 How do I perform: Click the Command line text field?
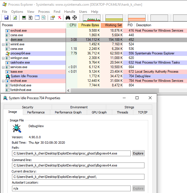(78, 165)
